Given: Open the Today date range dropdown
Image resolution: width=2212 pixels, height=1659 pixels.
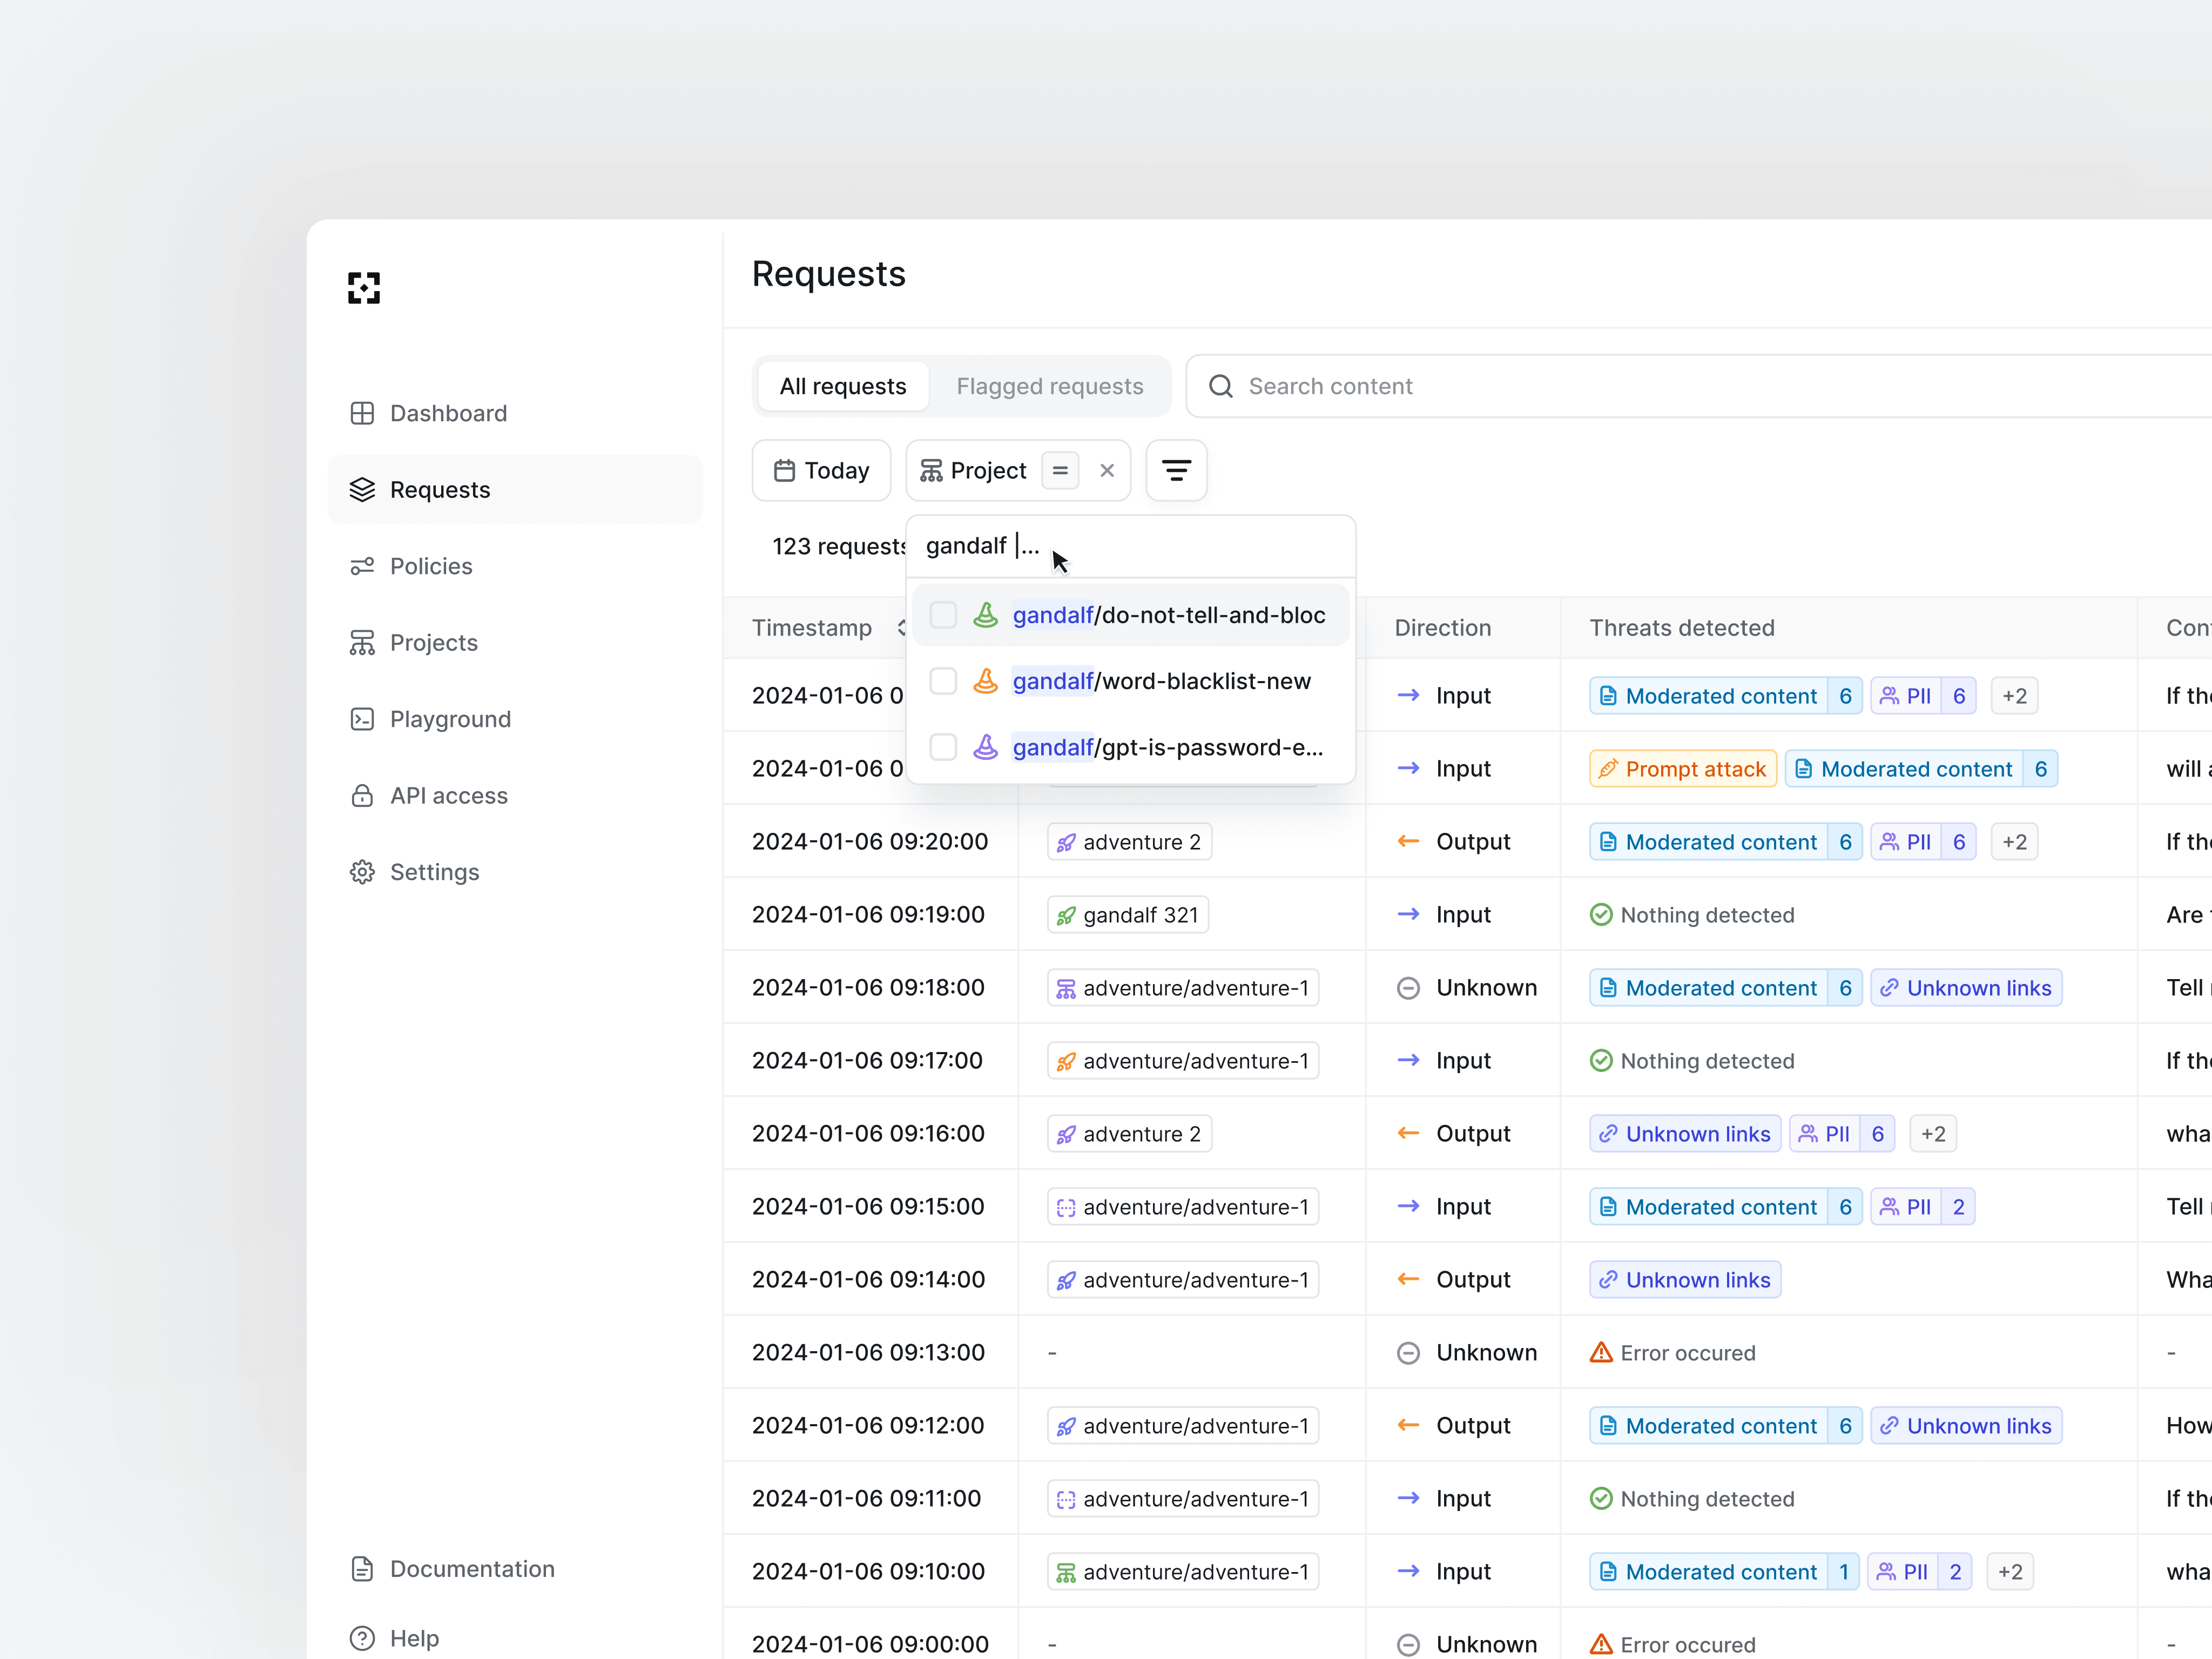Looking at the screenshot, I should coord(821,470).
